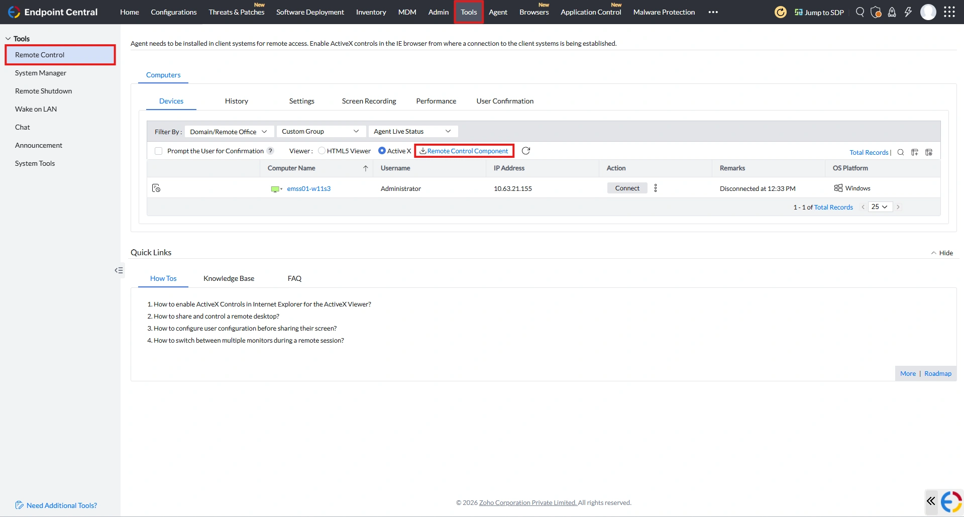This screenshot has width=964, height=517.
Task: Refresh the devices list
Action: pyautogui.click(x=526, y=151)
